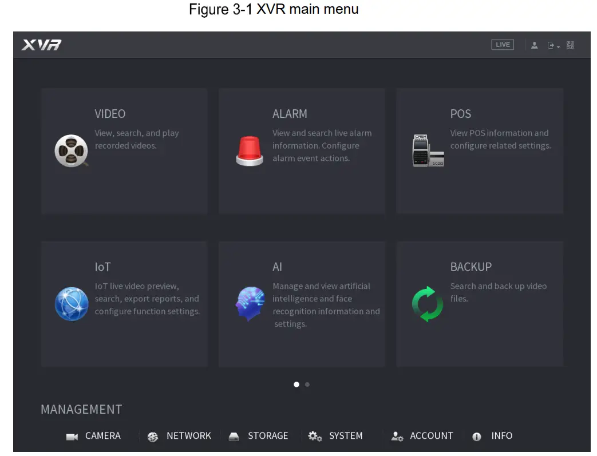The width and height of the screenshot is (597, 456).
Task: Open SYSTEM management
Action: click(346, 436)
